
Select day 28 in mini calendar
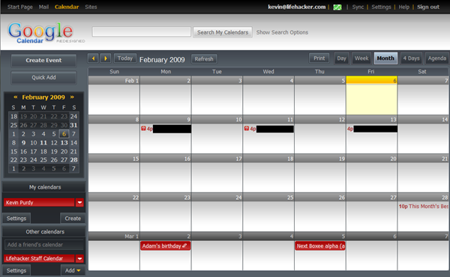pyautogui.click(x=73, y=160)
